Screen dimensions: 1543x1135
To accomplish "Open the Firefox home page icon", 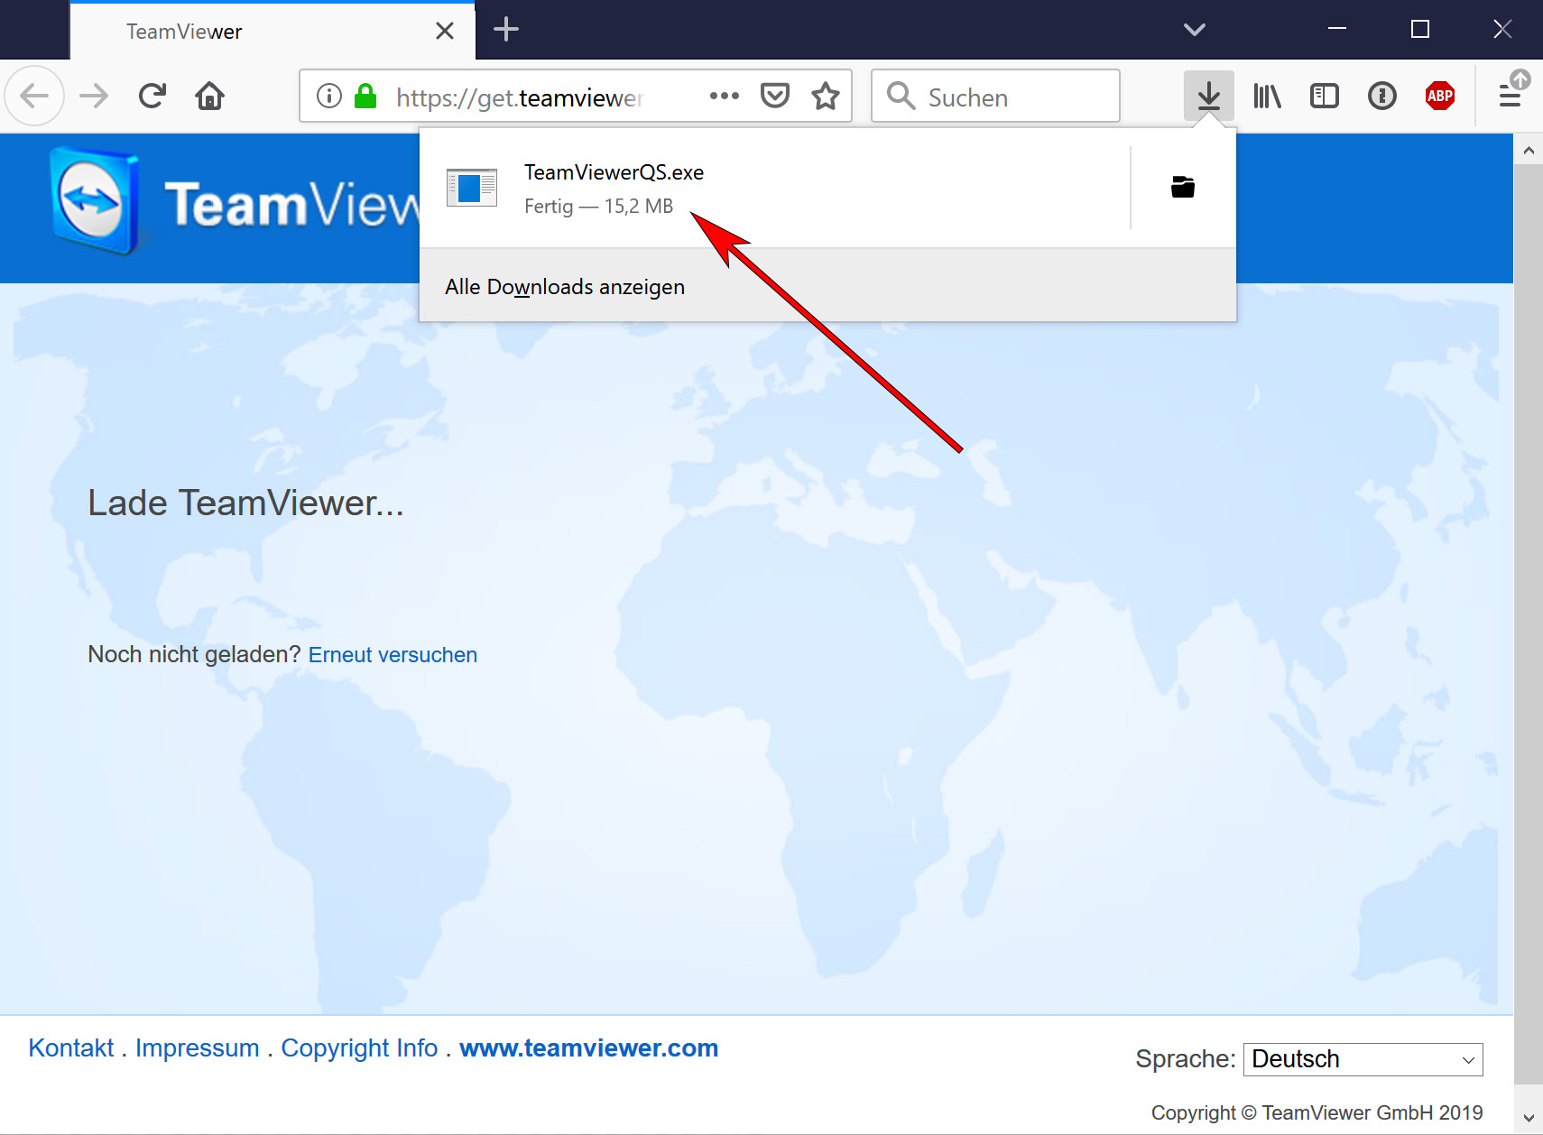I will click(210, 96).
